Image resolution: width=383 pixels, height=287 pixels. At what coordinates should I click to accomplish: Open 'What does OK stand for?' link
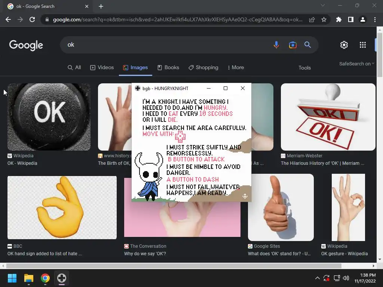coord(279,254)
